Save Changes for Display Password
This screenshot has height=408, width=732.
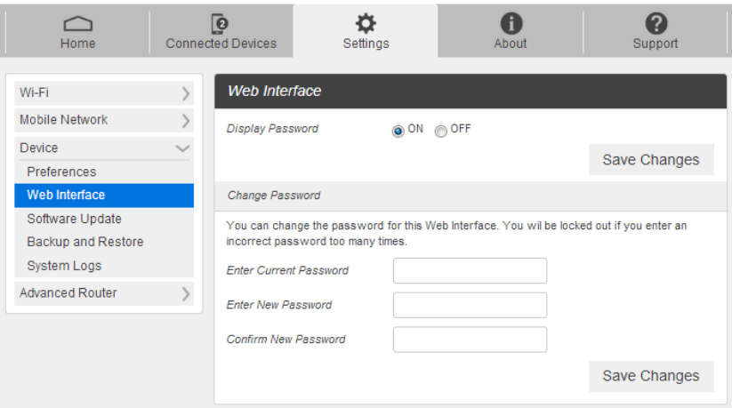pyautogui.click(x=651, y=160)
